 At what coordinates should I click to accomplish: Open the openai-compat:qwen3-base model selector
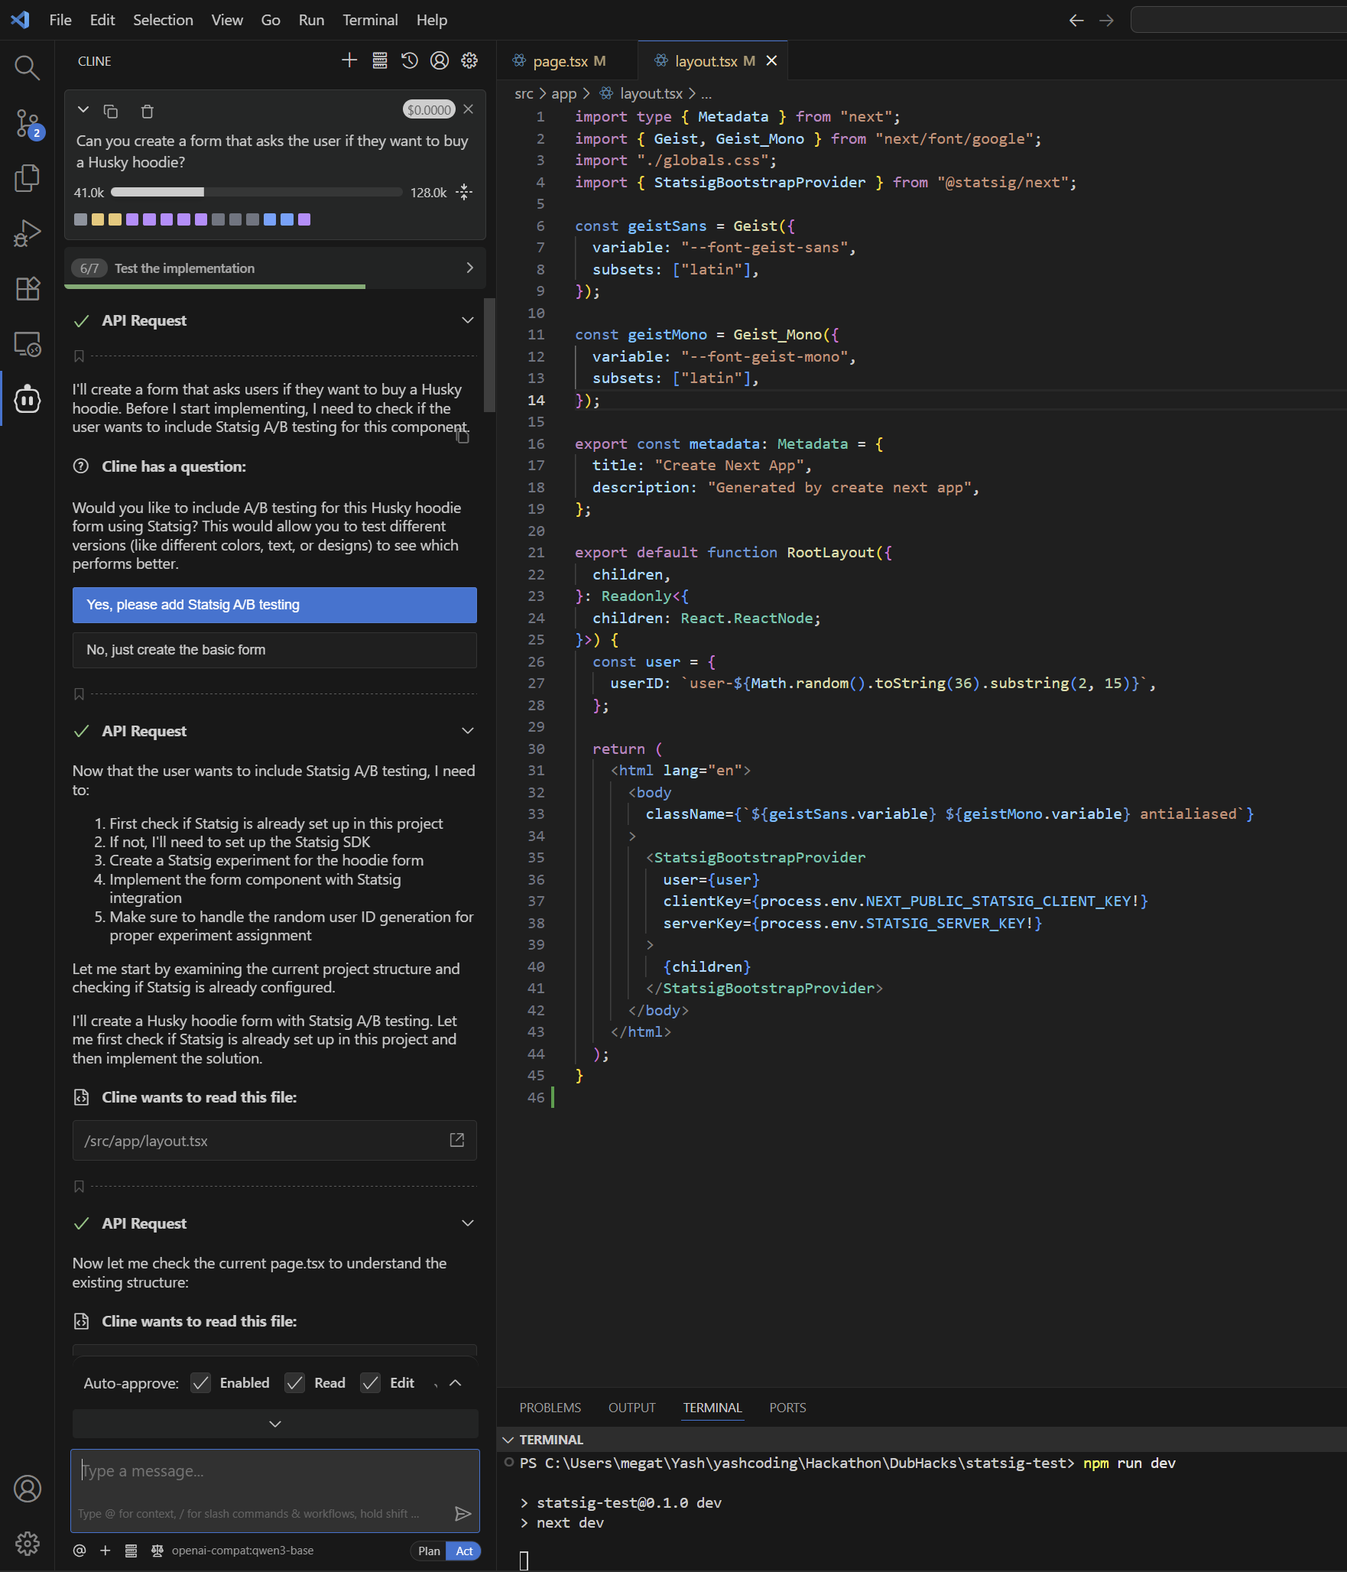[x=242, y=1551]
